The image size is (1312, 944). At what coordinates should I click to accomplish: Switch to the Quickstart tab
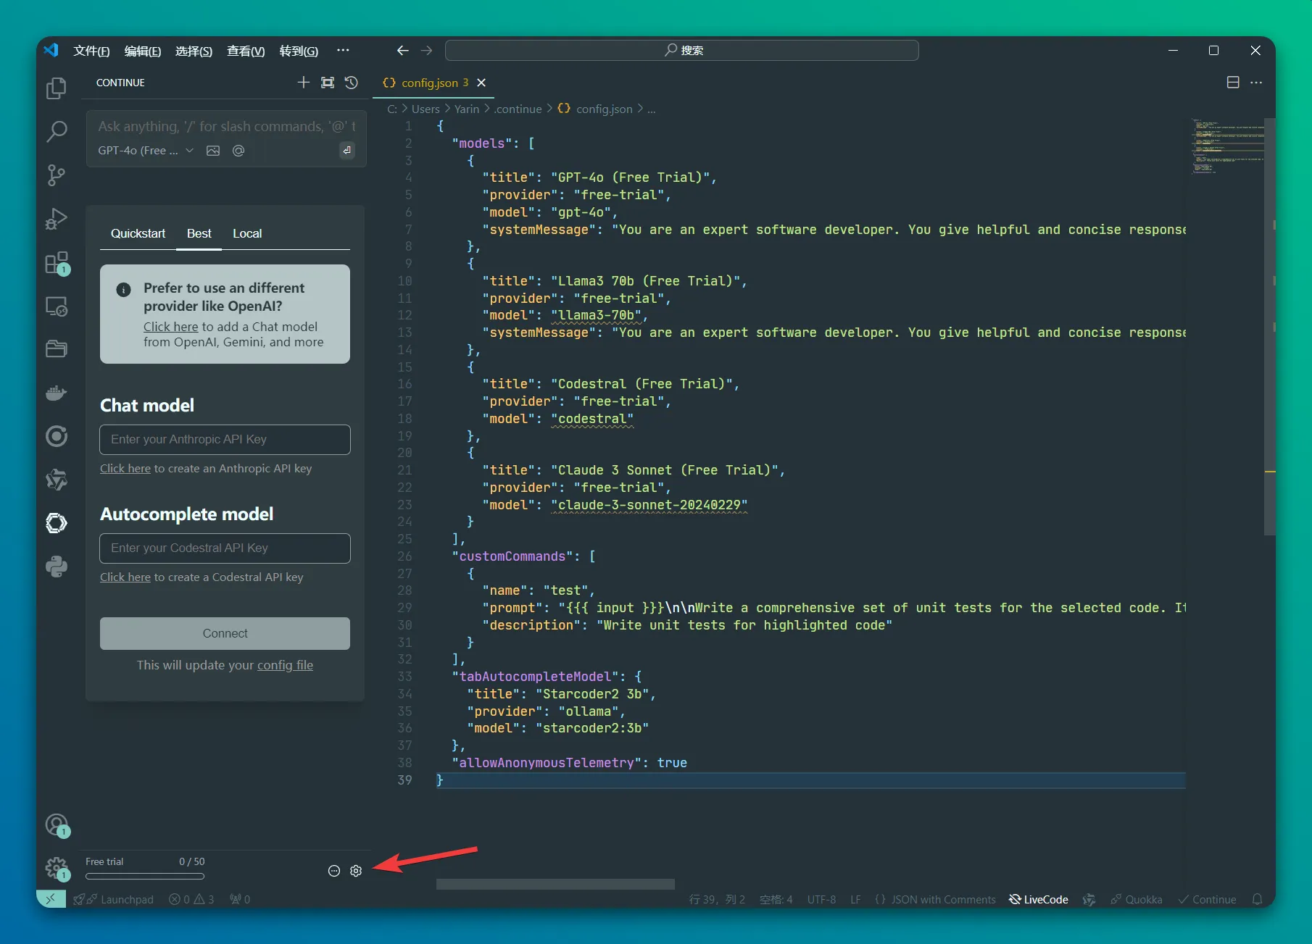pyautogui.click(x=138, y=233)
